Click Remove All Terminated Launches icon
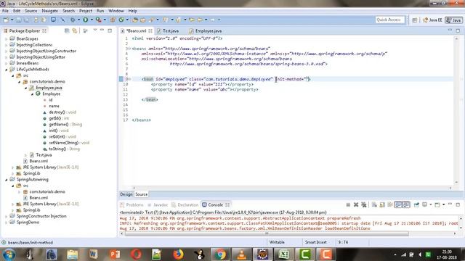 (x=364, y=204)
